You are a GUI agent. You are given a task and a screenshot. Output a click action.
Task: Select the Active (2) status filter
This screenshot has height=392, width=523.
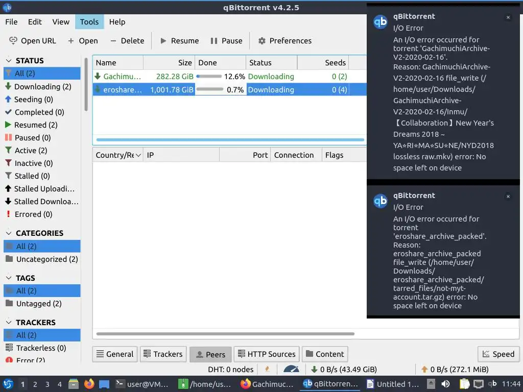(x=42, y=151)
